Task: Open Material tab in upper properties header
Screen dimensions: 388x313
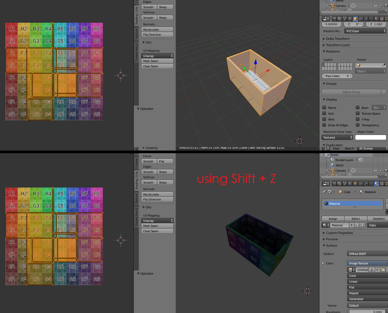Action: (376, 19)
